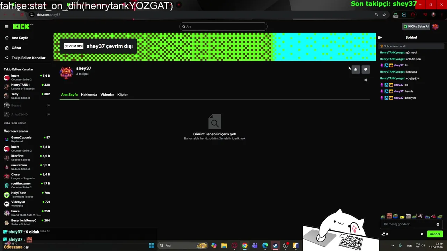Open chat settings gear
This screenshot has width=447, height=251.
(x=422, y=234)
